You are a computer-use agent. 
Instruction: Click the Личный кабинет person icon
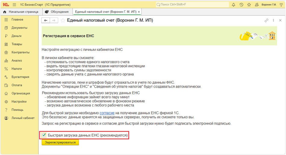coord(6,118)
